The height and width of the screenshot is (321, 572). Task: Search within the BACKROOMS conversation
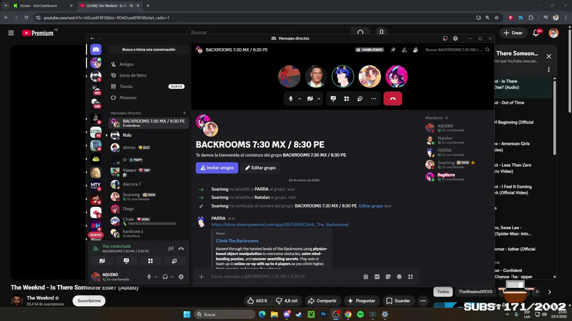point(458,50)
